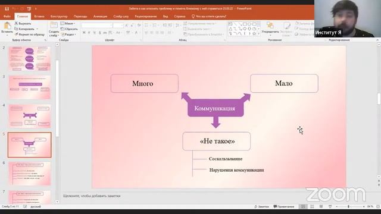Switch to the Design (Конструктор) tab
The height and width of the screenshot is (214, 381).
pos(59,16)
